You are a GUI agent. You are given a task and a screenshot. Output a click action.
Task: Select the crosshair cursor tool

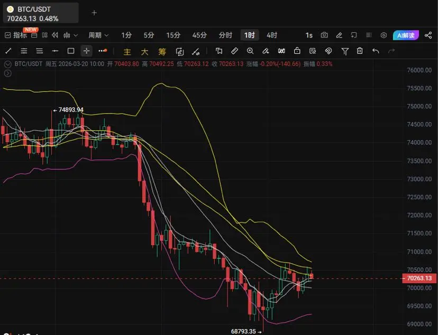tap(86, 51)
